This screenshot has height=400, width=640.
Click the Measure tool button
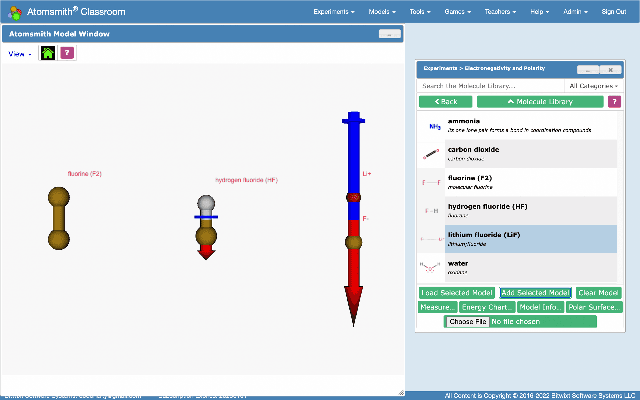(x=438, y=307)
